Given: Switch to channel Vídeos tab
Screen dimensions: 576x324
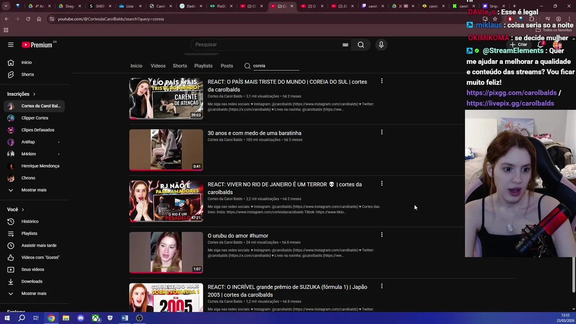Looking at the screenshot, I should [158, 66].
